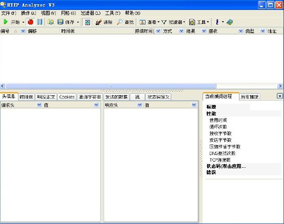This screenshot has height=224, width=284.
Task: Switch to the 流 tab
Action: pyautogui.click(x=137, y=97)
